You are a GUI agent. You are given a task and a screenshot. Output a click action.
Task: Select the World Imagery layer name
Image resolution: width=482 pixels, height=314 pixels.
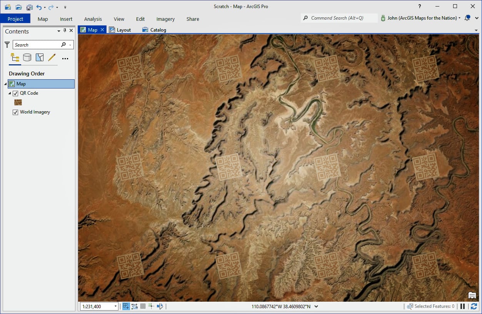tap(35, 112)
